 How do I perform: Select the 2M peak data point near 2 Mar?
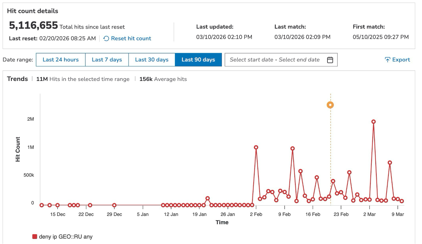pos(374,121)
